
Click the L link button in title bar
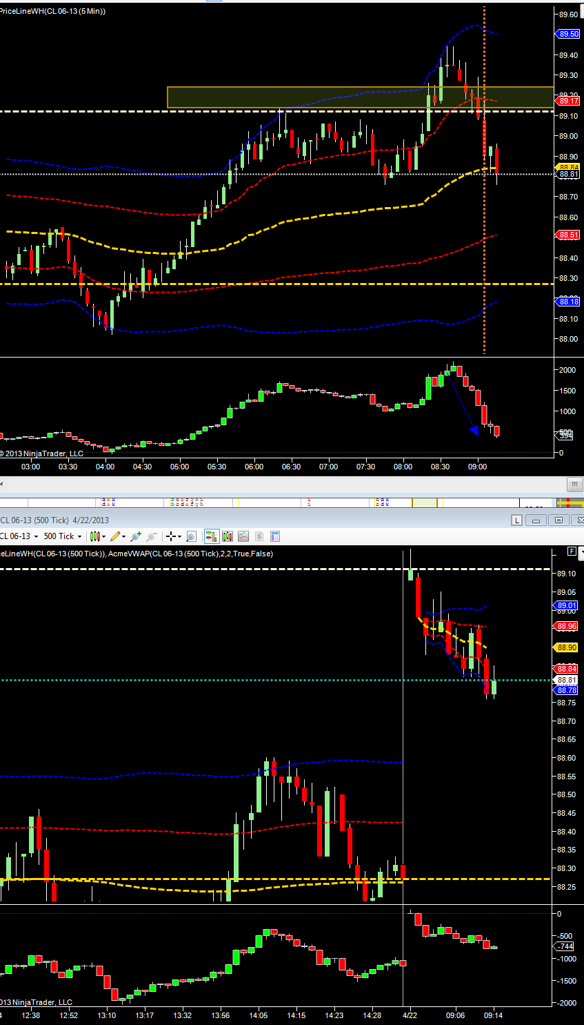[516, 520]
